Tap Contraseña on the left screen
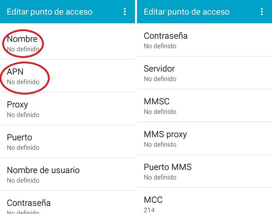272x214 pixels. point(67,202)
